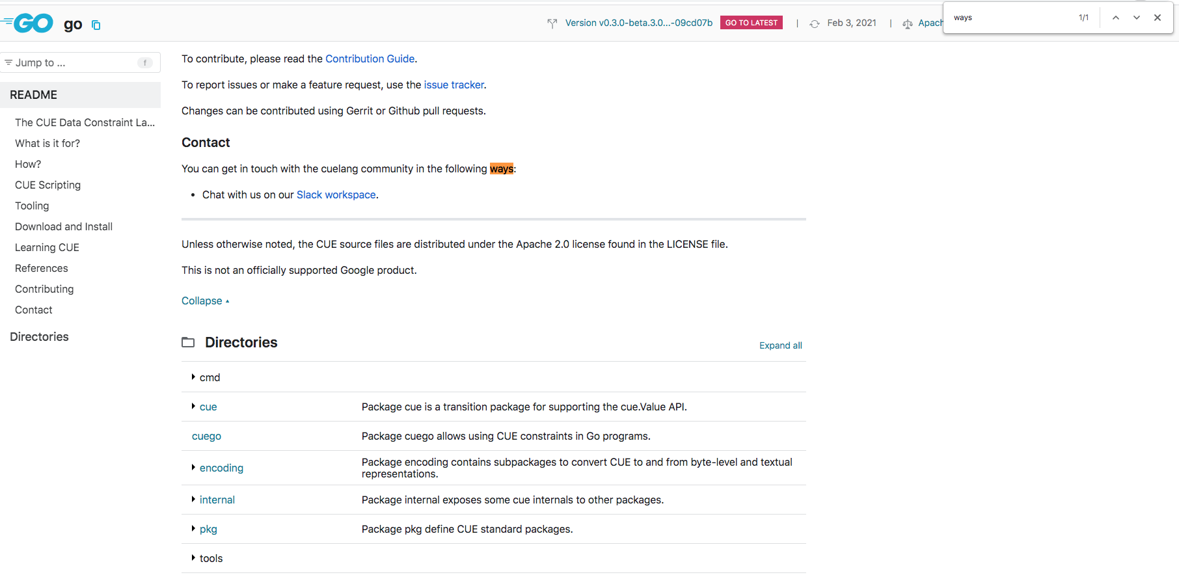Expand the pkg directory arrow
This screenshot has width=1179, height=577.
click(x=193, y=528)
